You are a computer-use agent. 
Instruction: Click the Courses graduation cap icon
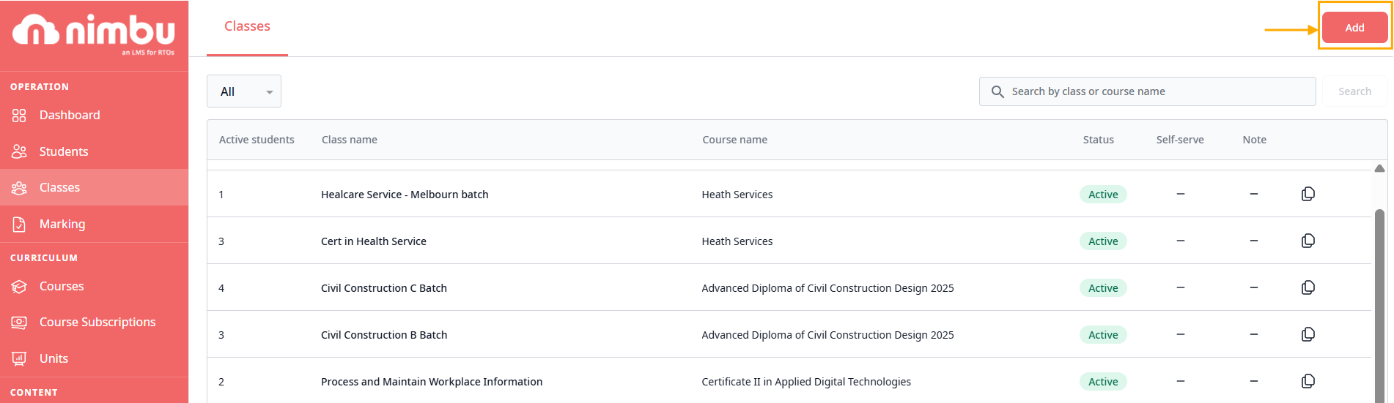(19, 286)
